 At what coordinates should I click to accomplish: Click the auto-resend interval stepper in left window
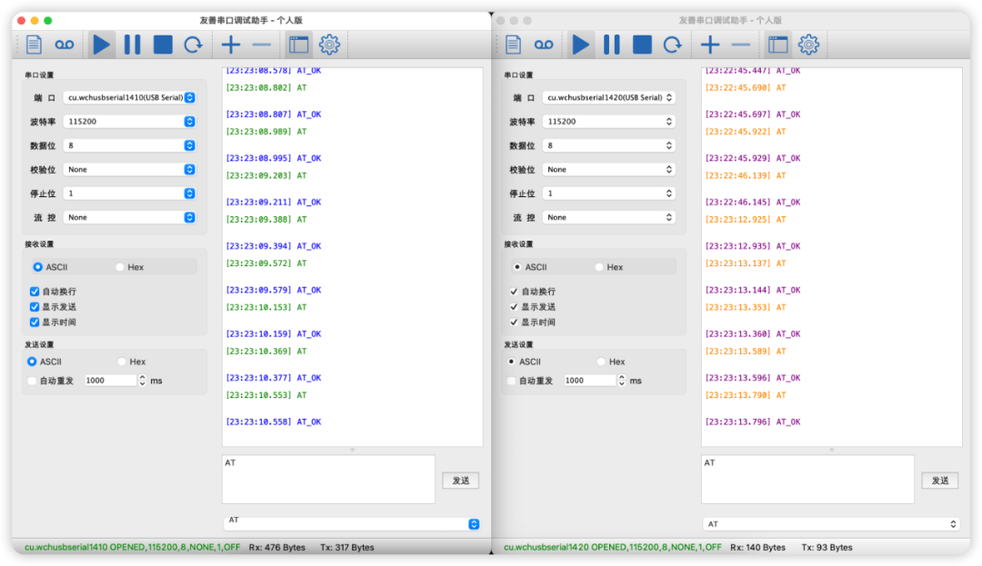142,381
